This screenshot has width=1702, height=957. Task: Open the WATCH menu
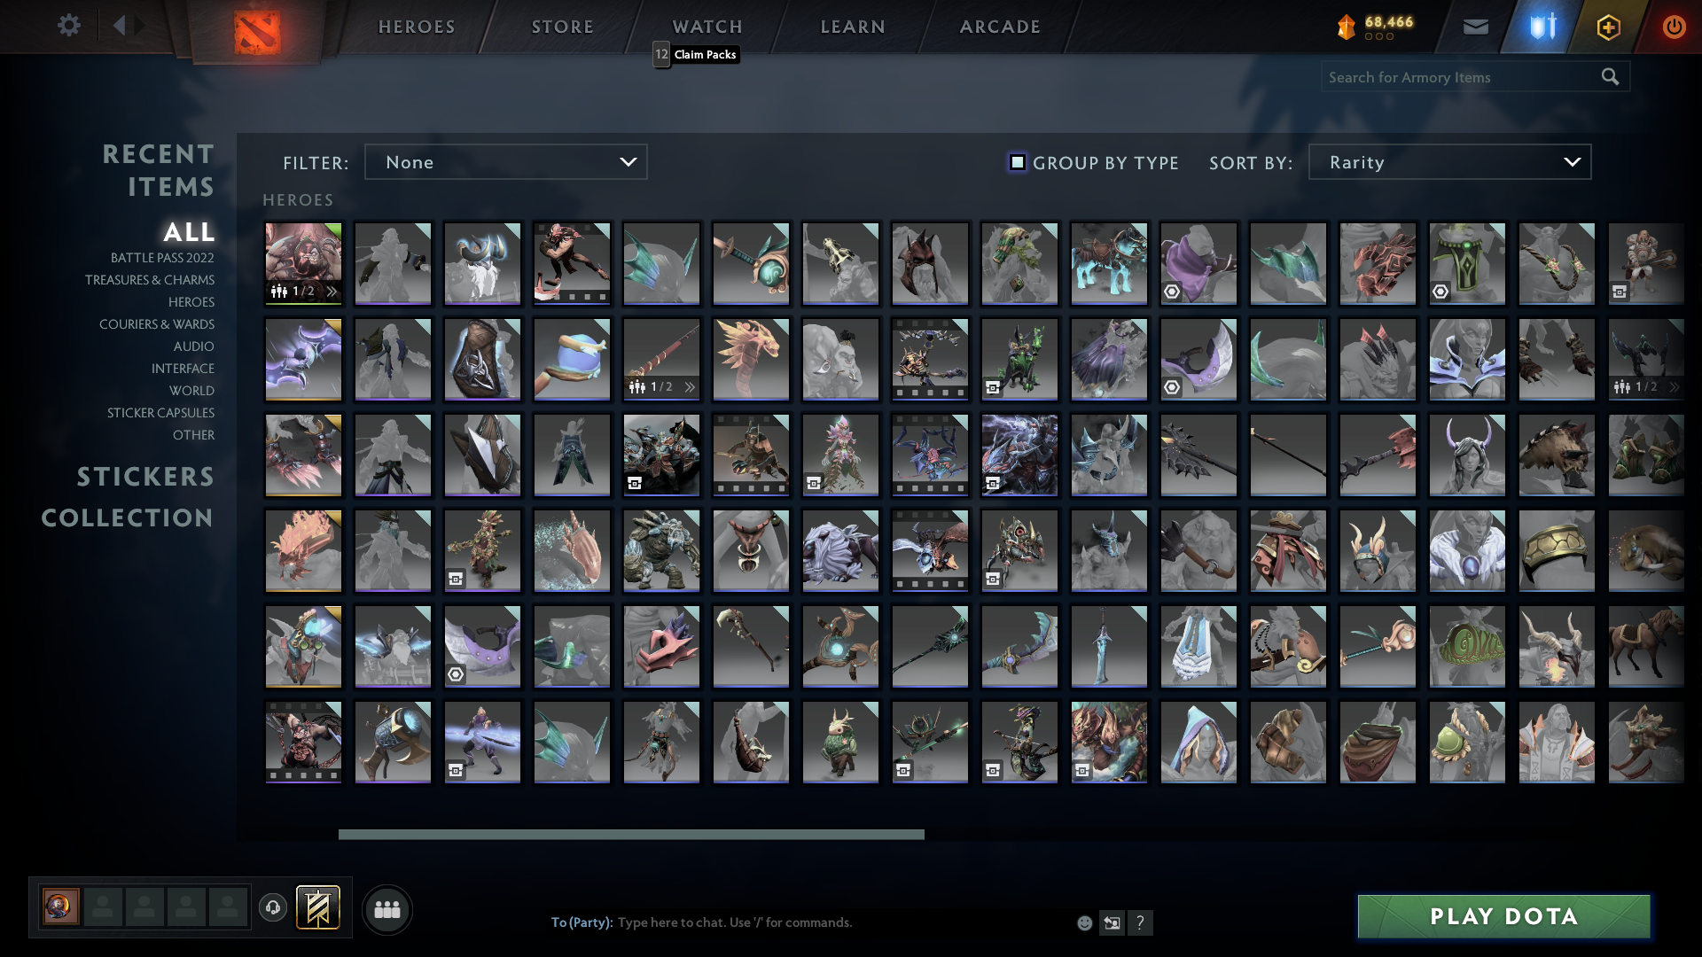[x=707, y=26]
